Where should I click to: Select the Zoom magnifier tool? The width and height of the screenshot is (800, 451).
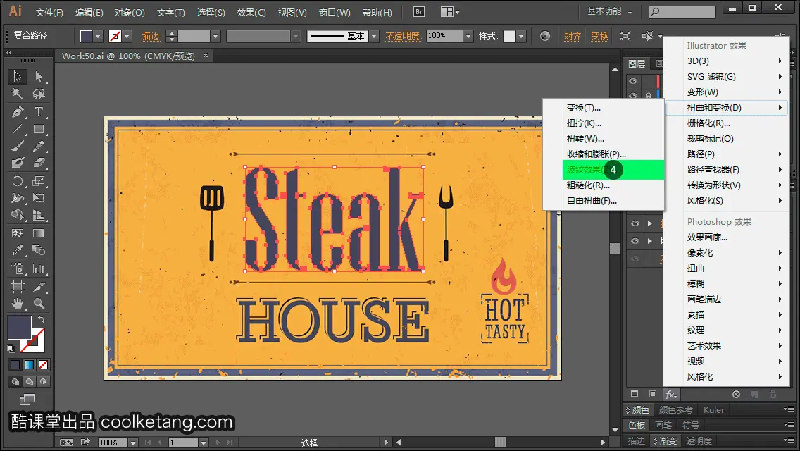coord(39,304)
